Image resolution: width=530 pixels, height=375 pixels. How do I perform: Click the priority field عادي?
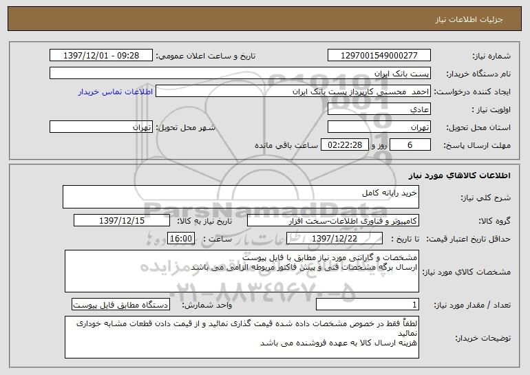pyautogui.click(x=379, y=109)
